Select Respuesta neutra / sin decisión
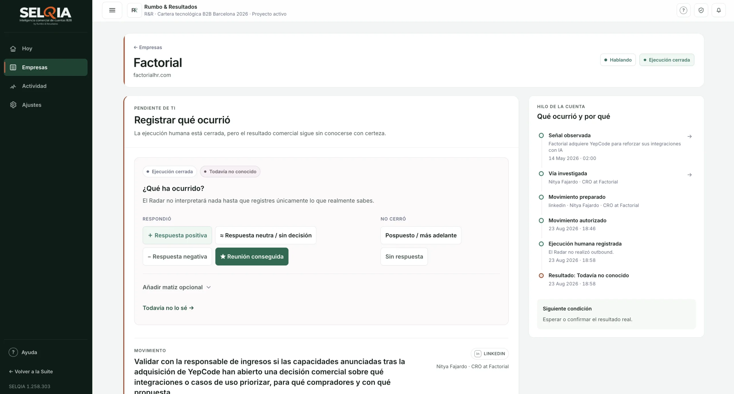 coord(266,235)
